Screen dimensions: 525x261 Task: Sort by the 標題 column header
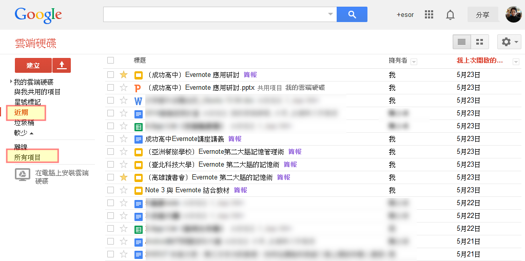pyautogui.click(x=140, y=60)
